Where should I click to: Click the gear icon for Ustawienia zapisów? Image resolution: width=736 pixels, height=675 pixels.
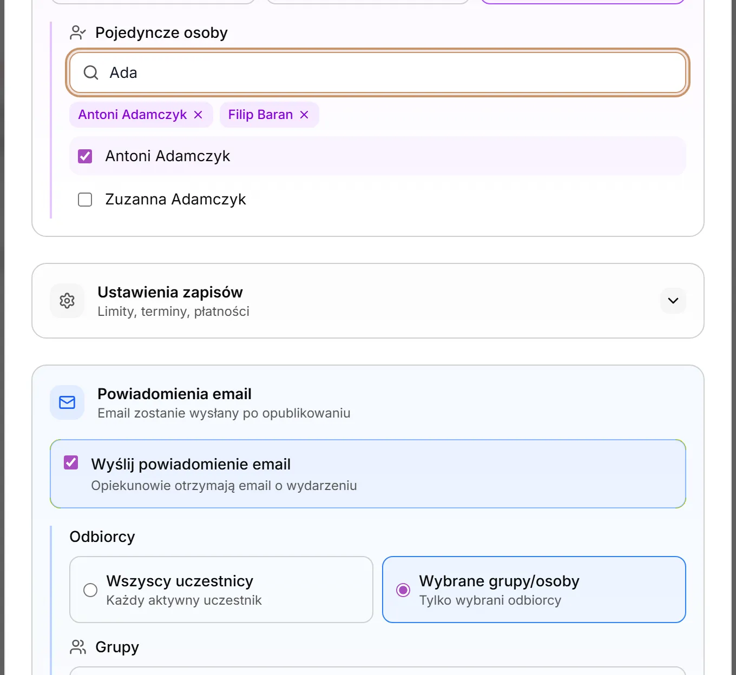[67, 301]
